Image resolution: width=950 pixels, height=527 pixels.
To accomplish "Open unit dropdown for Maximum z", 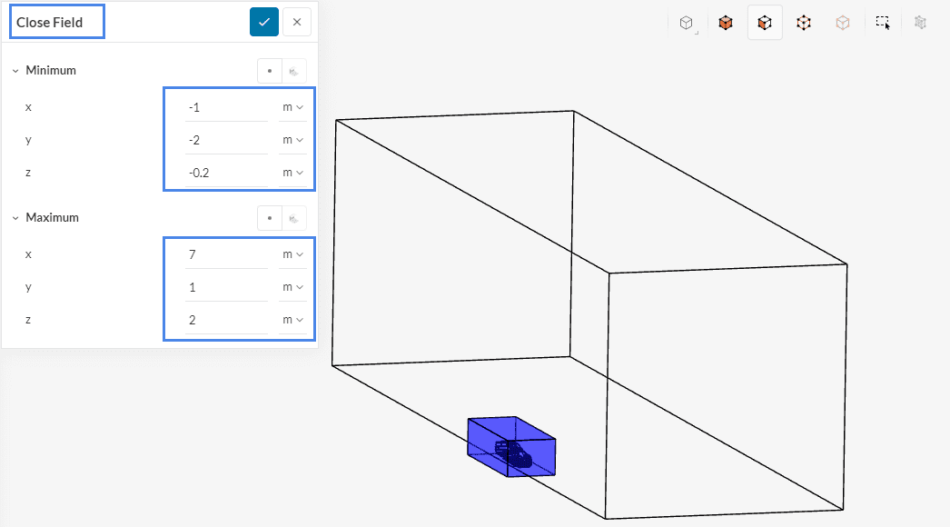I will (x=292, y=320).
